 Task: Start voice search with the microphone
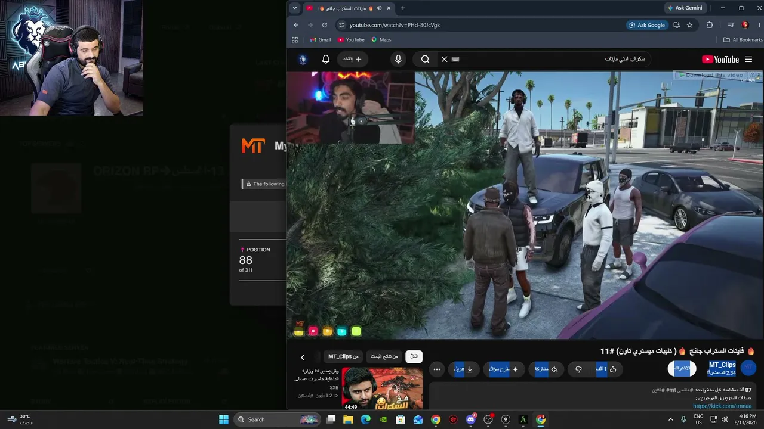[398, 59]
